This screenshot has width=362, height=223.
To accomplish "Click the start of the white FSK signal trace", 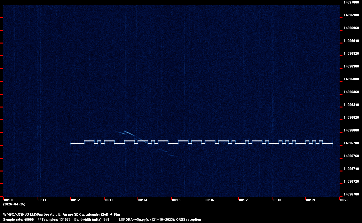I will tap(72, 144).
